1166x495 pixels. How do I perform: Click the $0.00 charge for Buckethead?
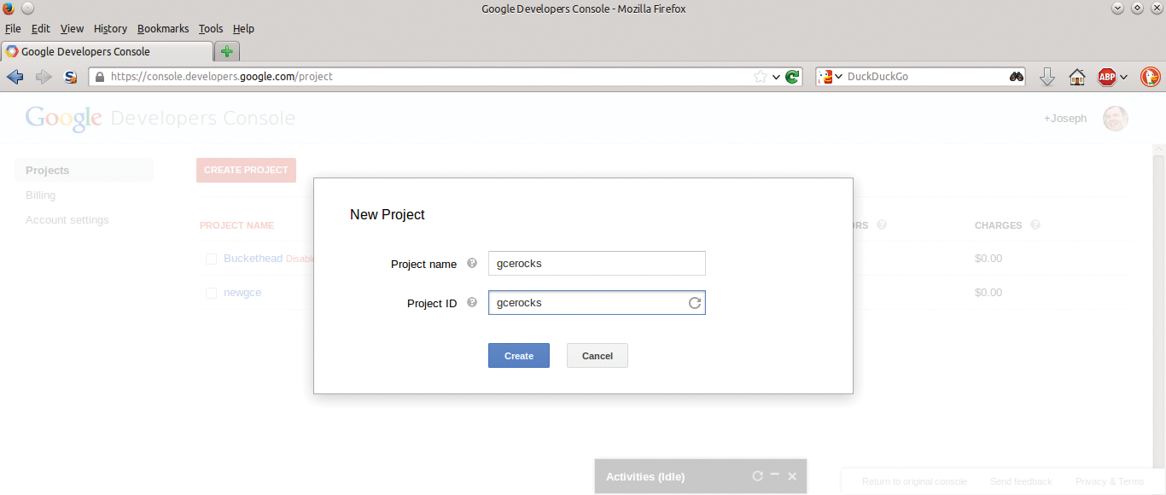click(988, 258)
